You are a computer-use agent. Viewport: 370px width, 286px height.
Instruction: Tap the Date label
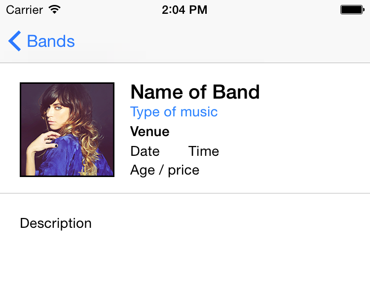click(145, 151)
